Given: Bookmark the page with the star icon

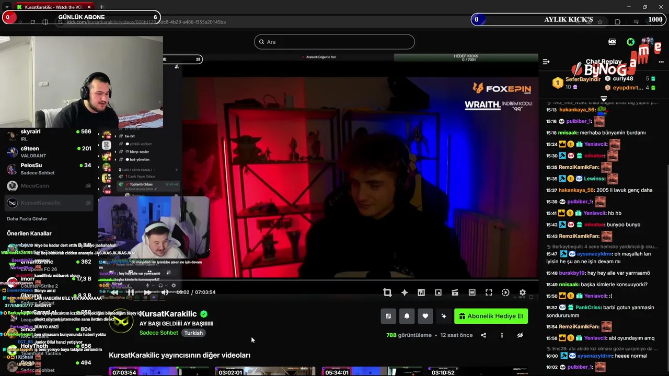Looking at the screenshot, I should point(600,22).
